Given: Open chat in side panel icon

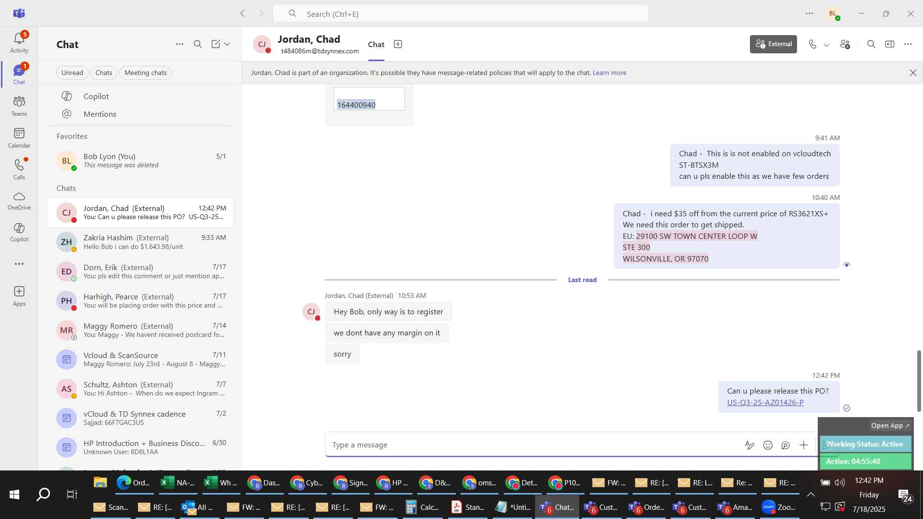Looking at the screenshot, I should pyautogui.click(x=890, y=44).
